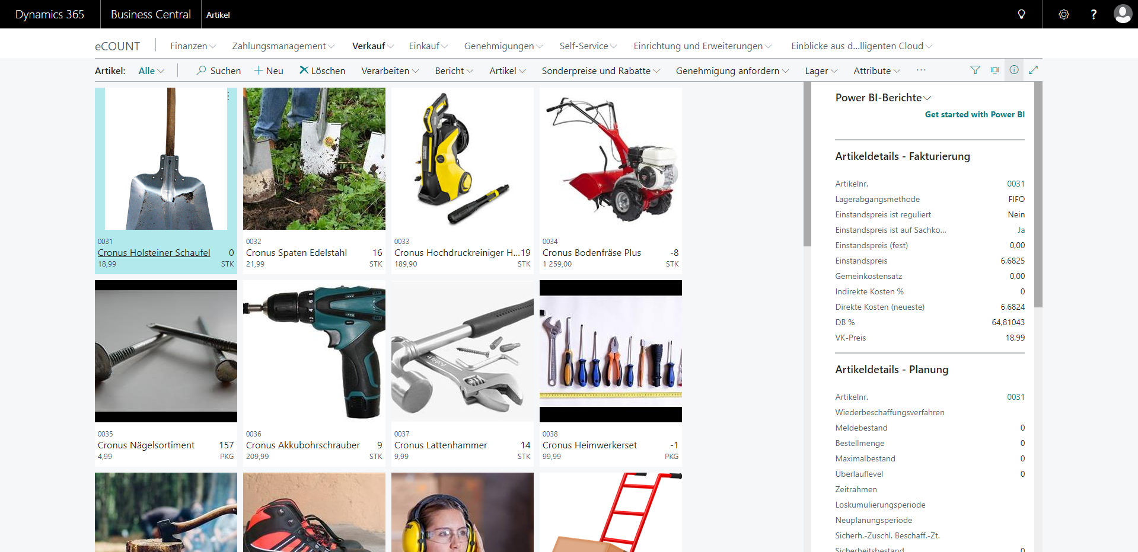Viewport: 1138px width, 552px height.
Task: Open the three-dot menu on Holsteiner Schaufel tile
Action: pos(228,95)
